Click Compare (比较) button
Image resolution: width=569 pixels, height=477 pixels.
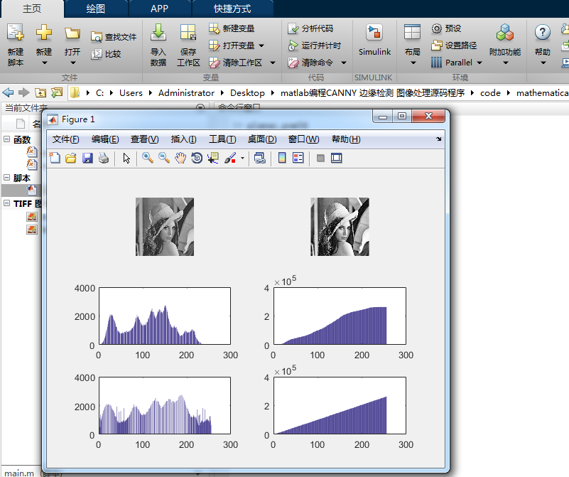[x=106, y=54]
